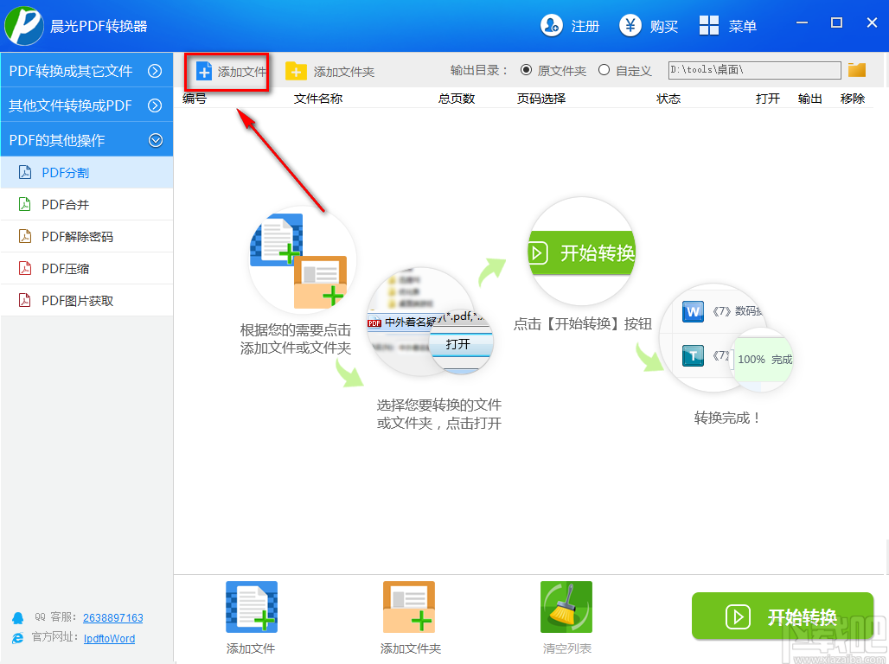The width and height of the screenshot is (889, 664).
Task: Click the 移除 column header
Action: click(x=852, y=98)
